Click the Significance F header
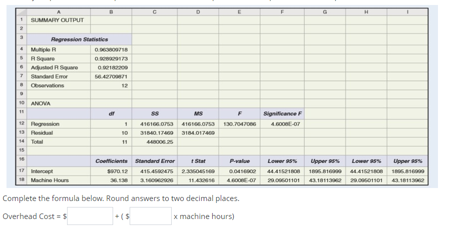 point(282,113)
